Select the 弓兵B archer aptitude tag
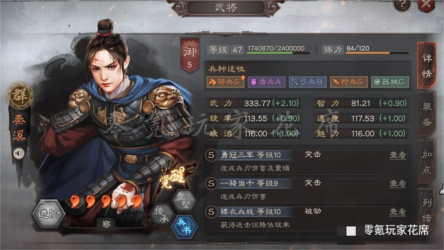This screenshot has width=444, height=250. [308, 82]
